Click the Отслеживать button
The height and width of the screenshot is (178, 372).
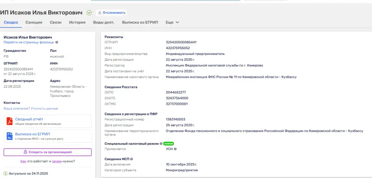tap(112, 13)
